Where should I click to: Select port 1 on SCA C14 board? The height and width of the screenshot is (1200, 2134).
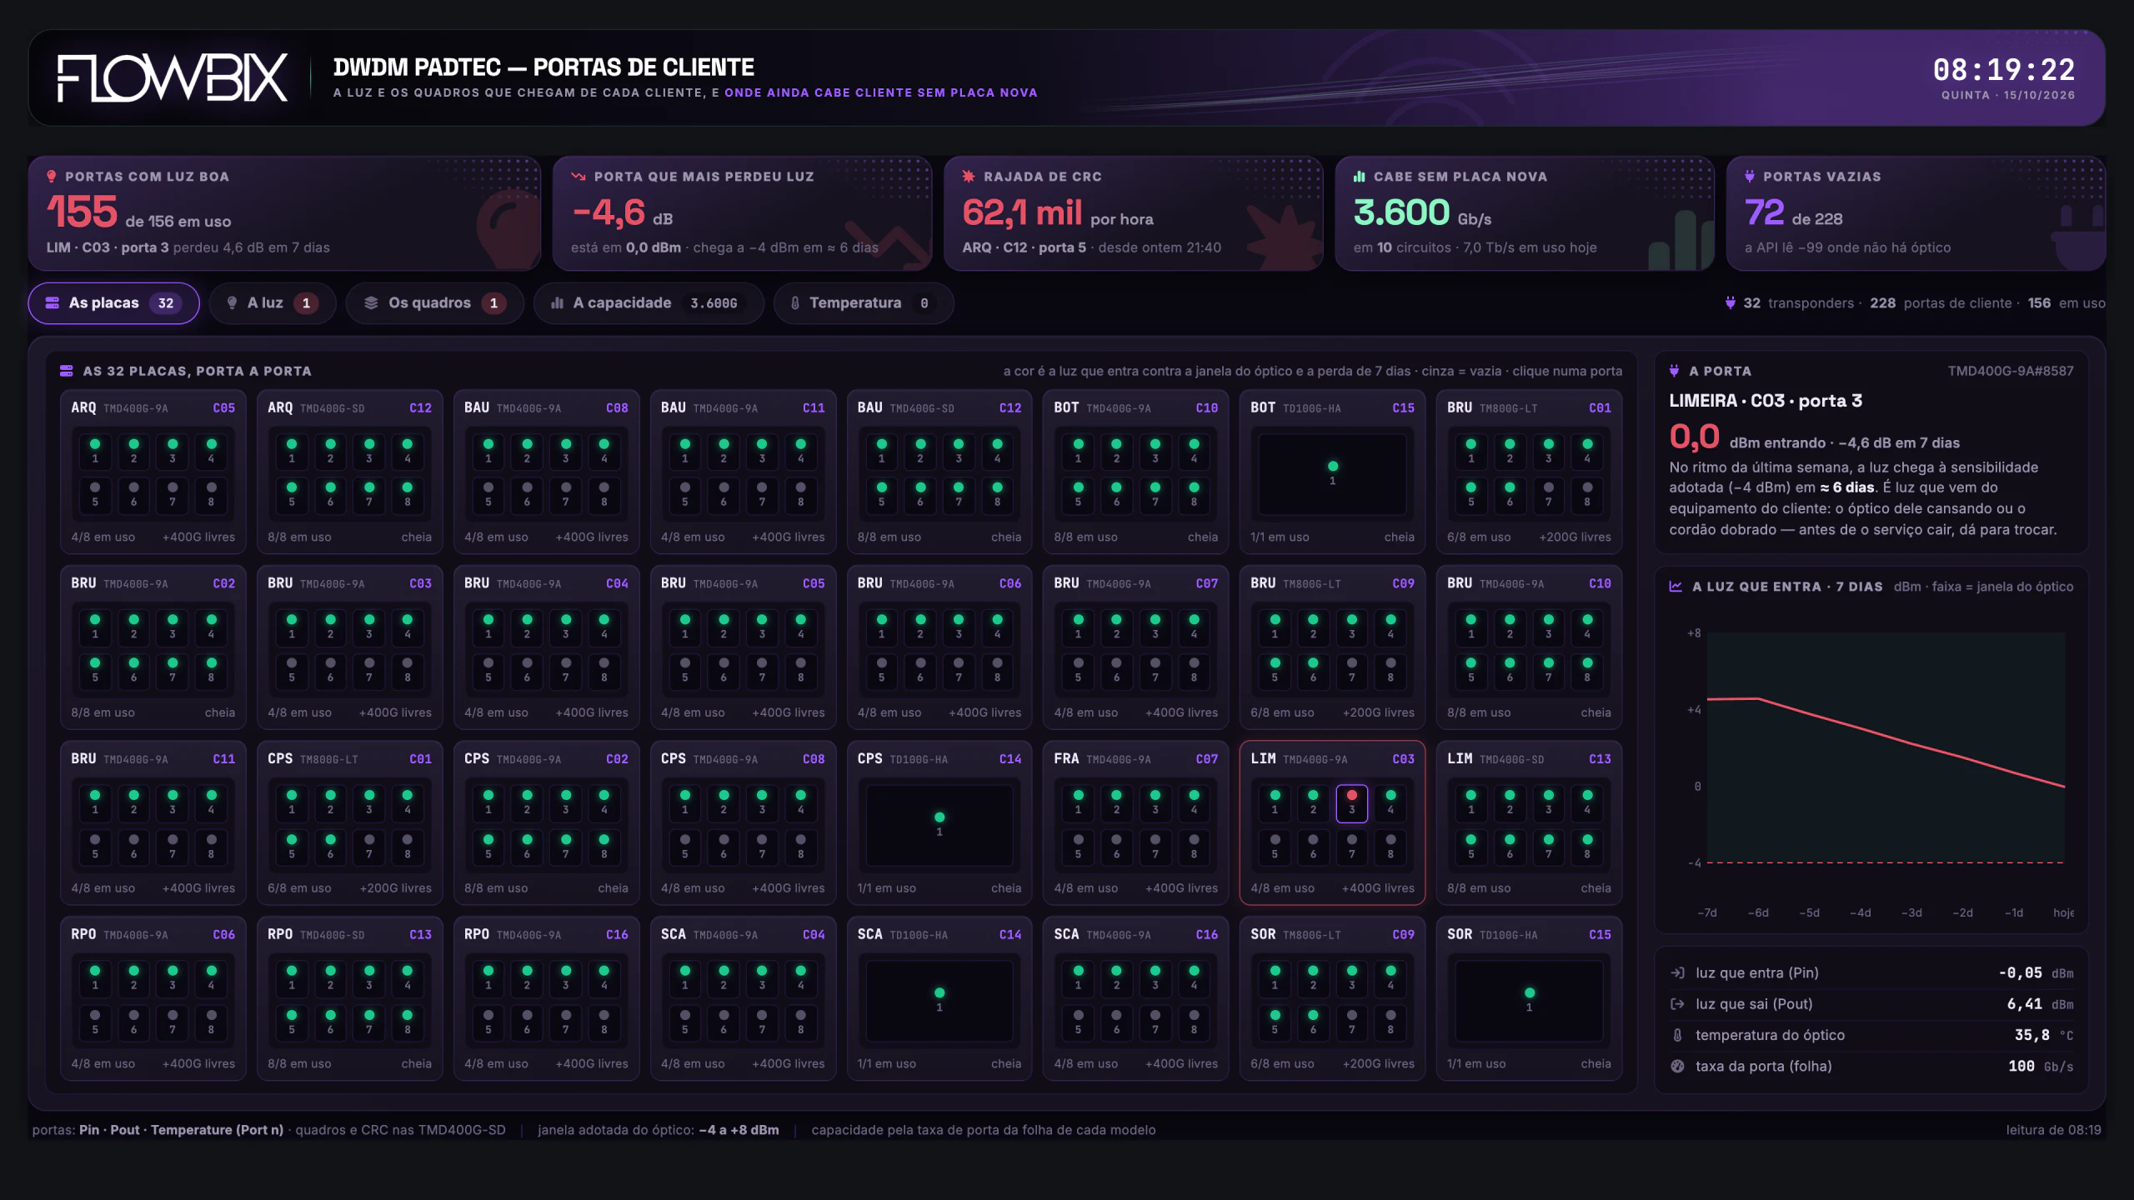(x=939, y=1001)
